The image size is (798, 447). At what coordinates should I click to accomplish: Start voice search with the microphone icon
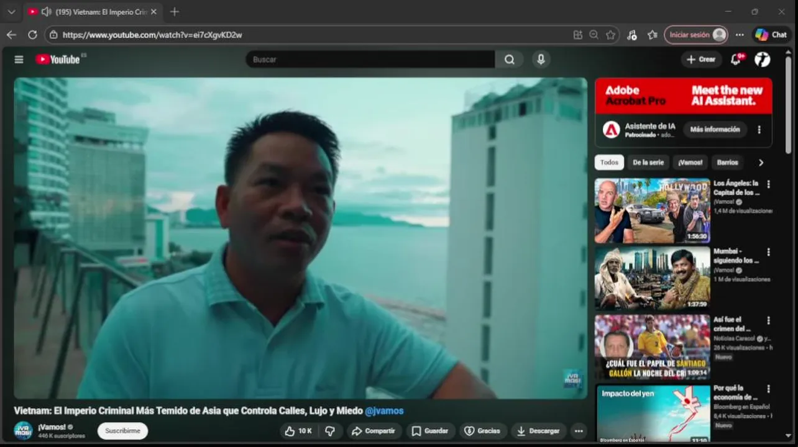coord(541,60)
